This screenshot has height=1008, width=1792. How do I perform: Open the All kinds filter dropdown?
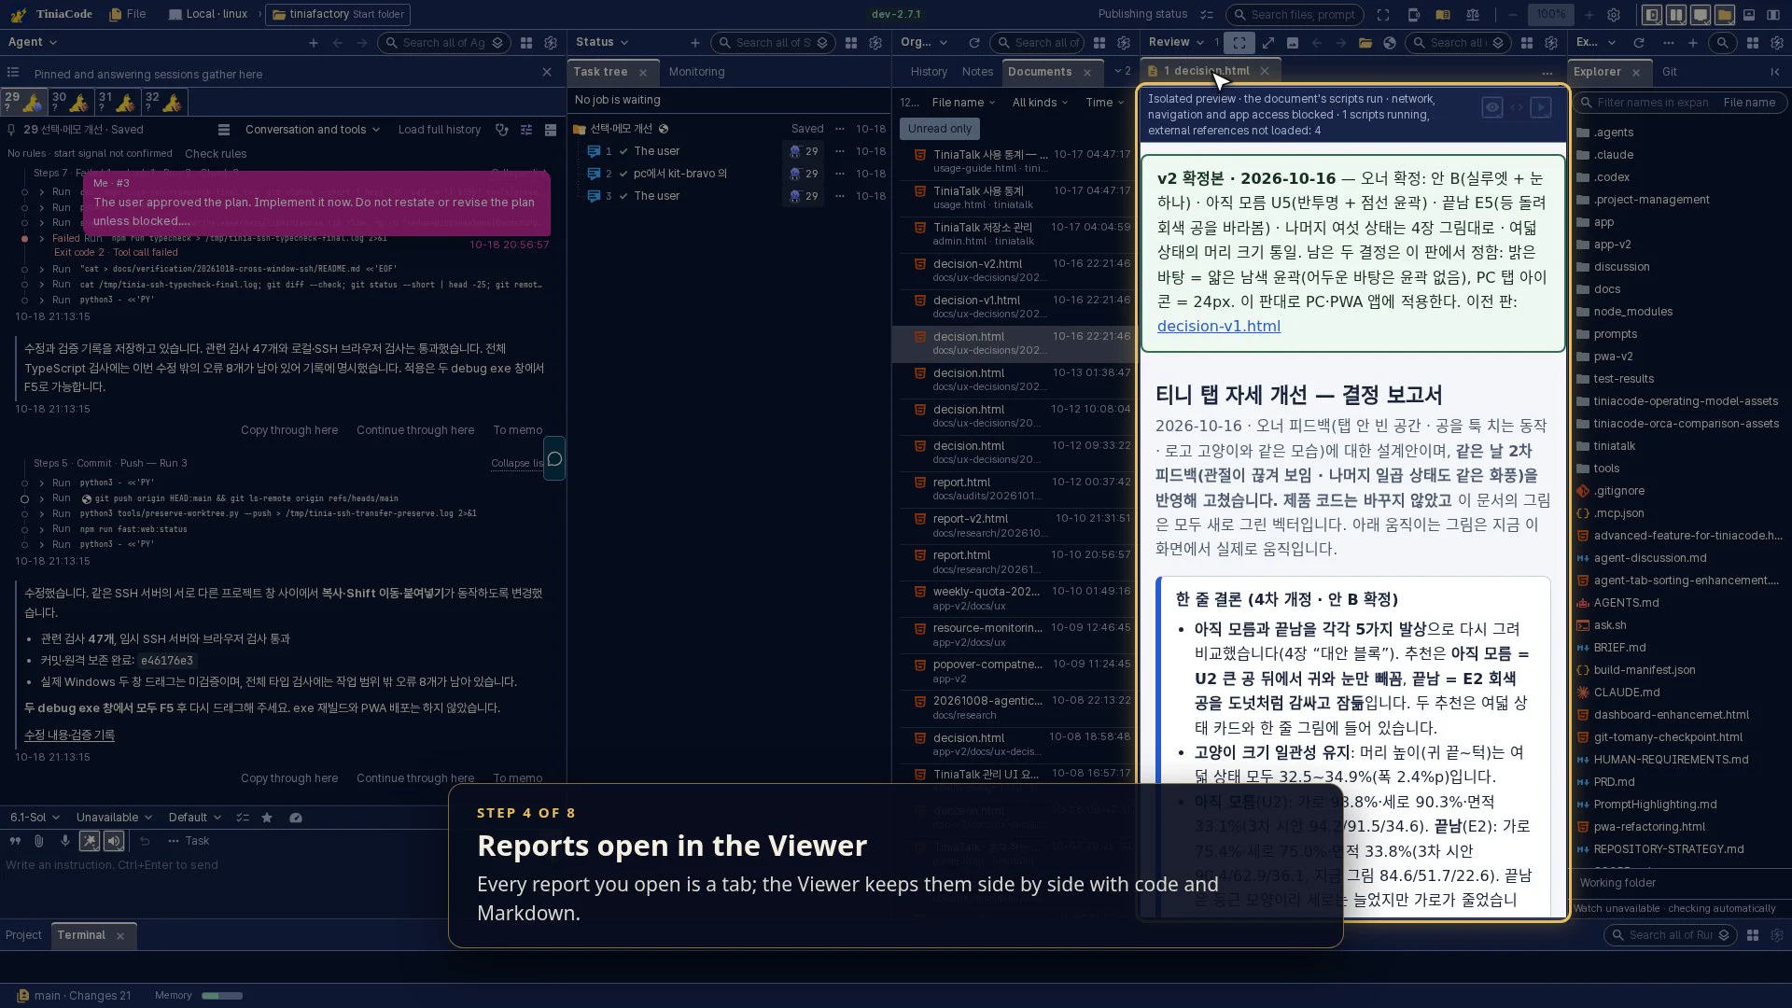pos(1041,103)
